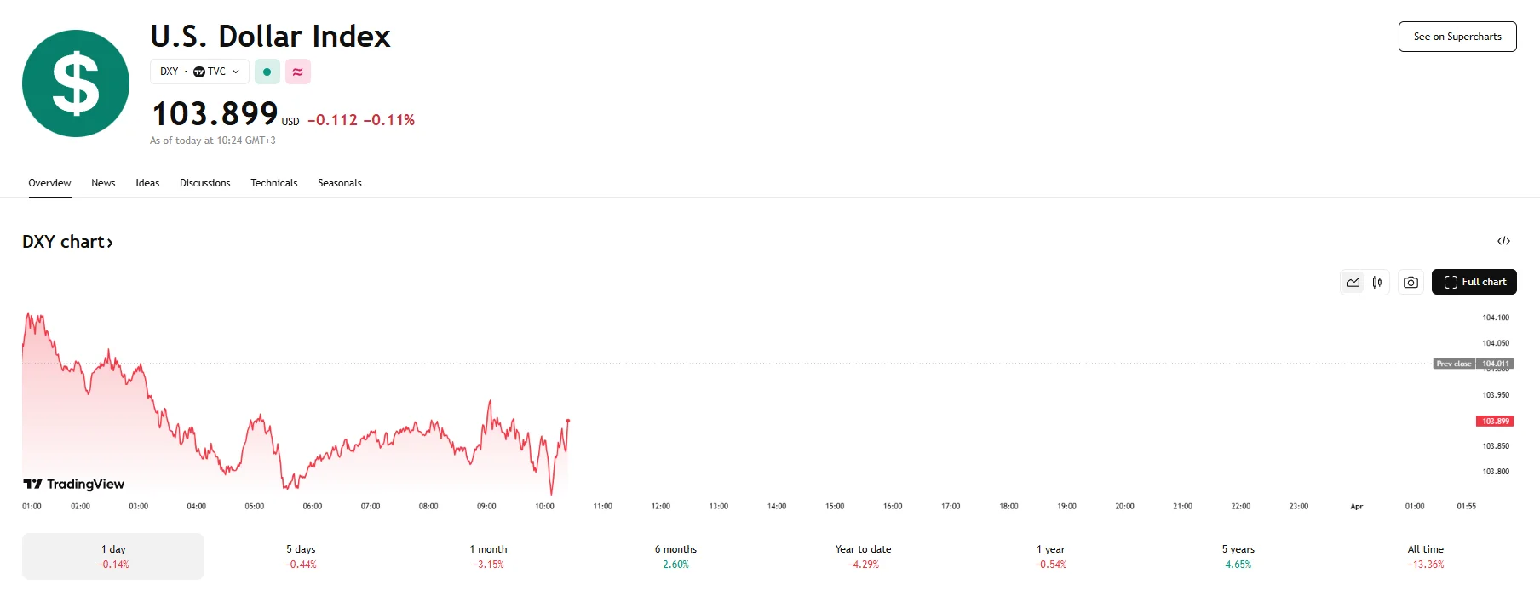The height and width of the screenshot is (608, 1540).
Task: Click the See on Supercharts button
Action: [x=1457, y=37]
